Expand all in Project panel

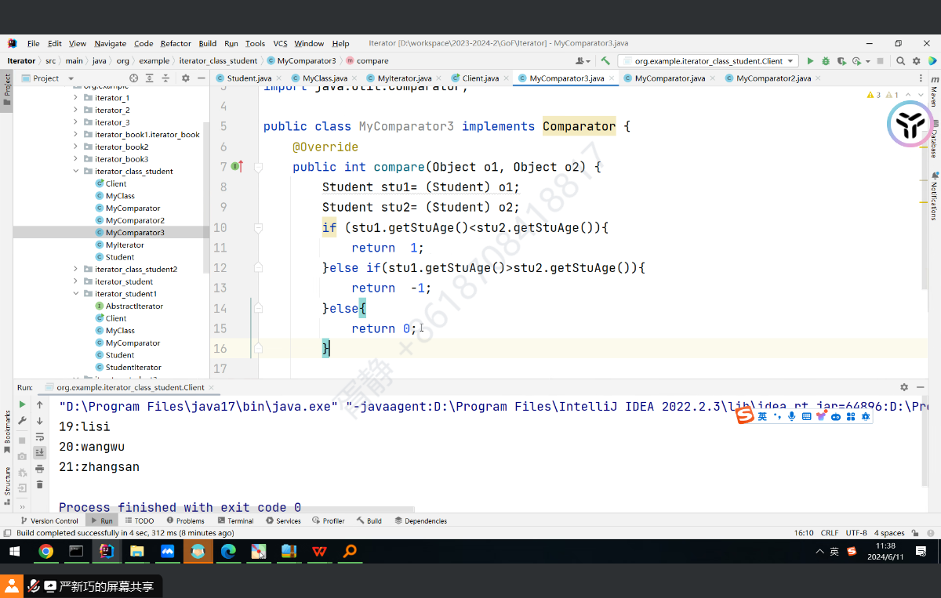(x=150, y=78)
